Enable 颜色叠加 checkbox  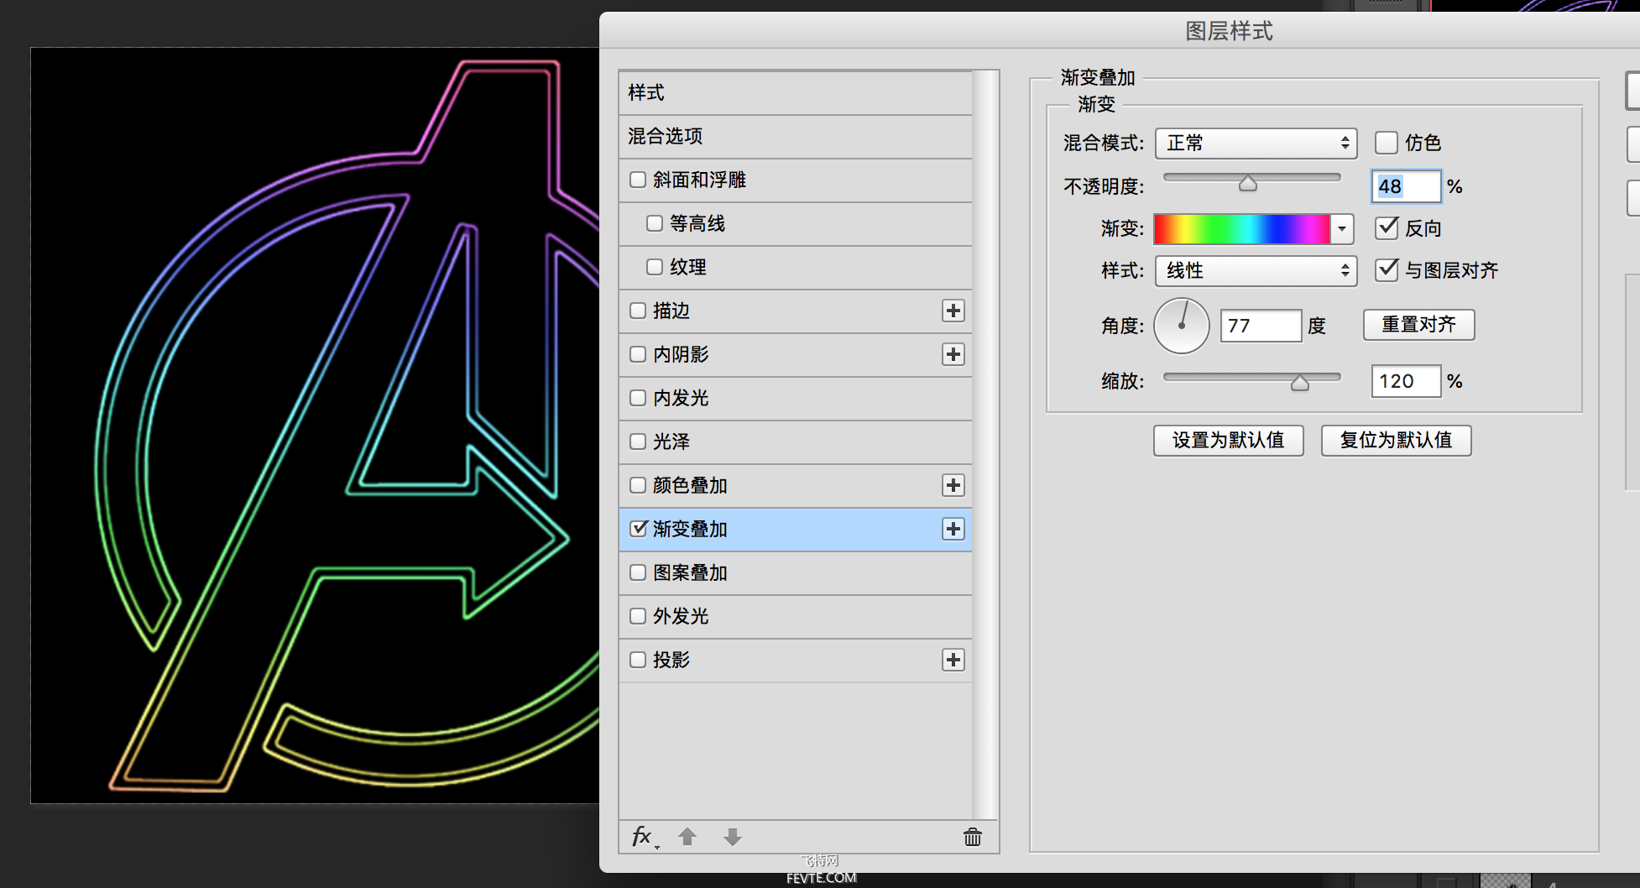[x=638, y=485]
